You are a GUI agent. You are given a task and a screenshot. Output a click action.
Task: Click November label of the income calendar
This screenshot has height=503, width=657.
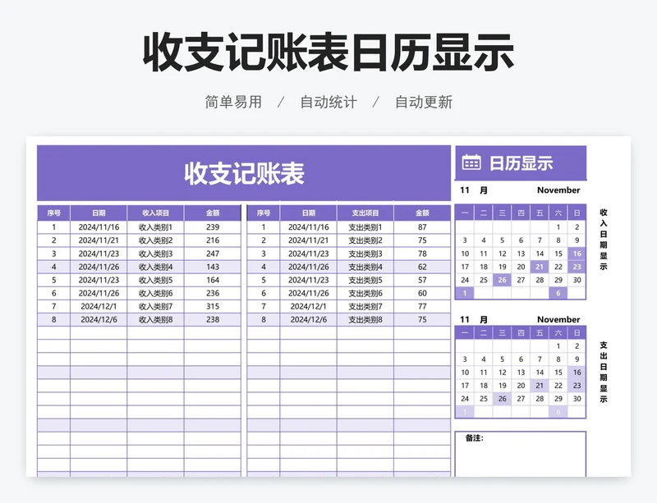pyautogui.click(x=558, y=190)
